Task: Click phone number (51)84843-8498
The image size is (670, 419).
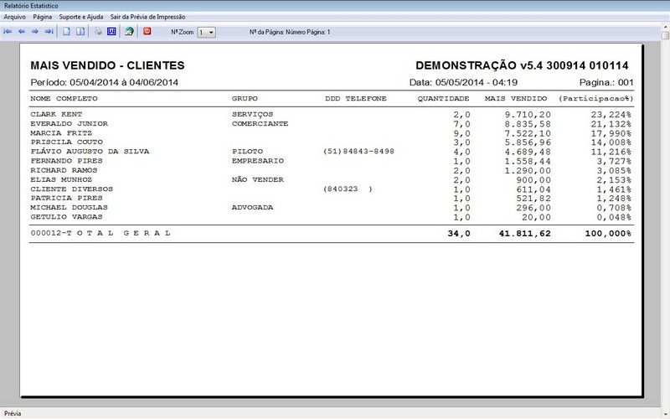Action: (x=359, y=152)
